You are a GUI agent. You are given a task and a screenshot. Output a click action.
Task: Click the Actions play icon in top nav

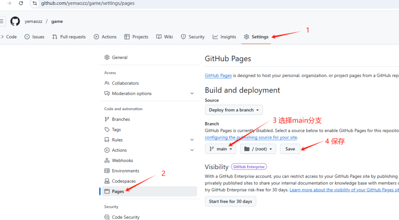tap(96, 37)
